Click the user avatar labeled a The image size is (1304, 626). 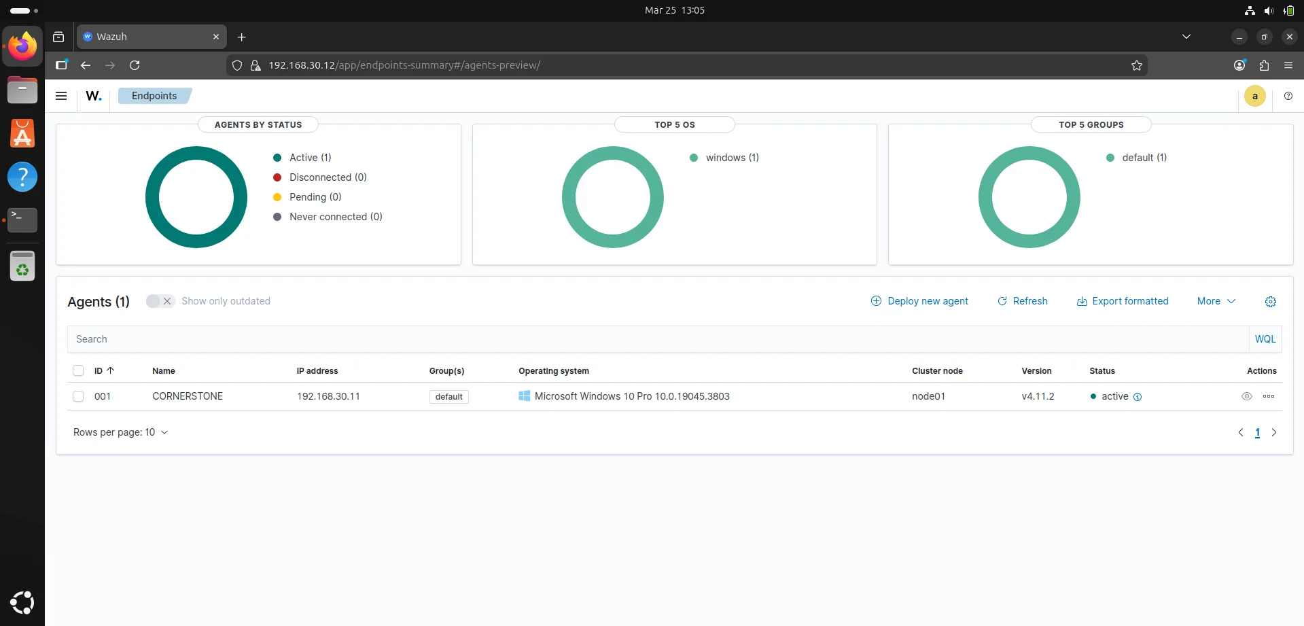pyautogui.click(x=1254, y=96)
